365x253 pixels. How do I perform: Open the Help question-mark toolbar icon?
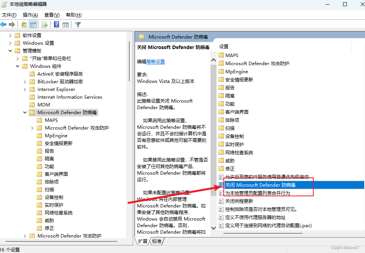[57, 24]
